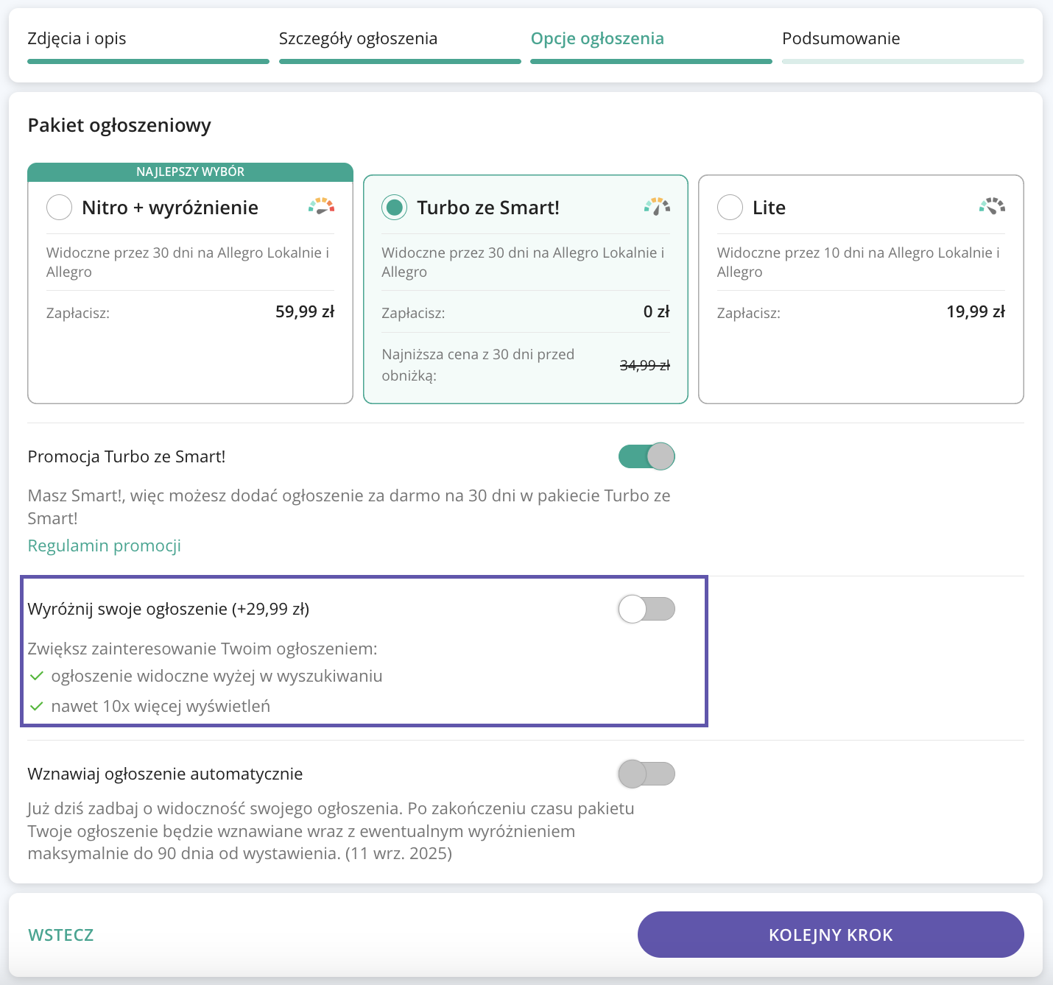The height and width of the screenshot is (985, 1053).
Task: Click the Nitro package speedometer icon
Action: 321,206
